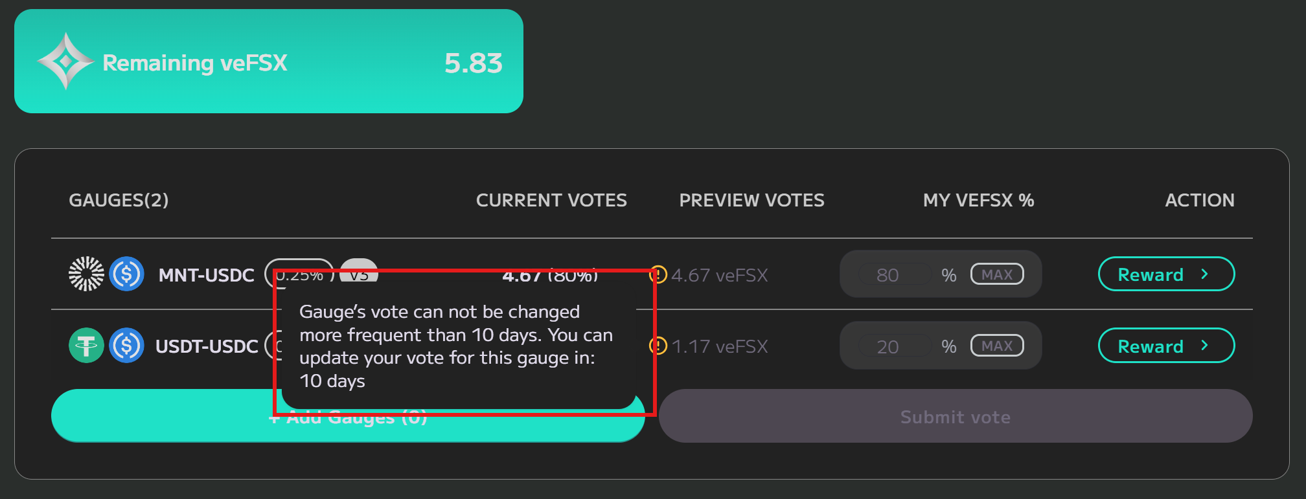Click the V3 badge on MNT-USDC

(x=358, y=265)
